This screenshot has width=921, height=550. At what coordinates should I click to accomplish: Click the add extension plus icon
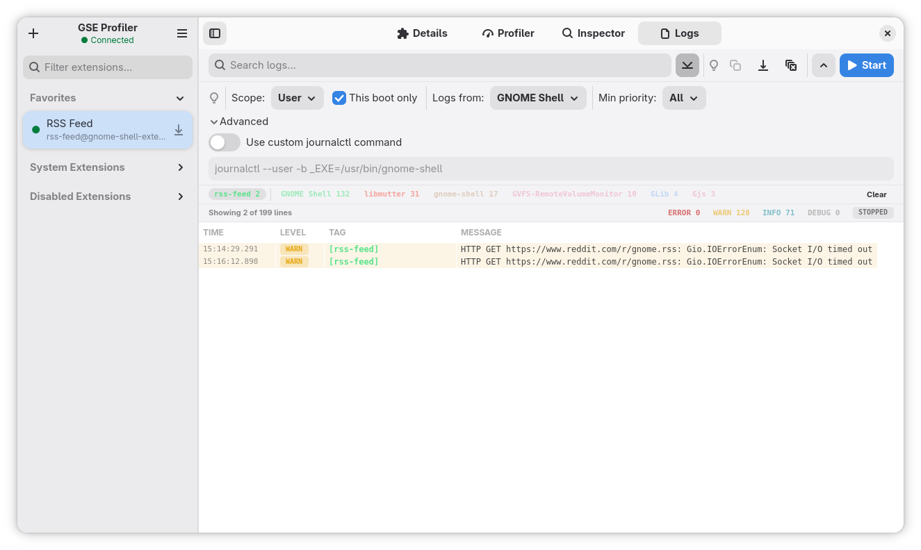coord(33,33)
